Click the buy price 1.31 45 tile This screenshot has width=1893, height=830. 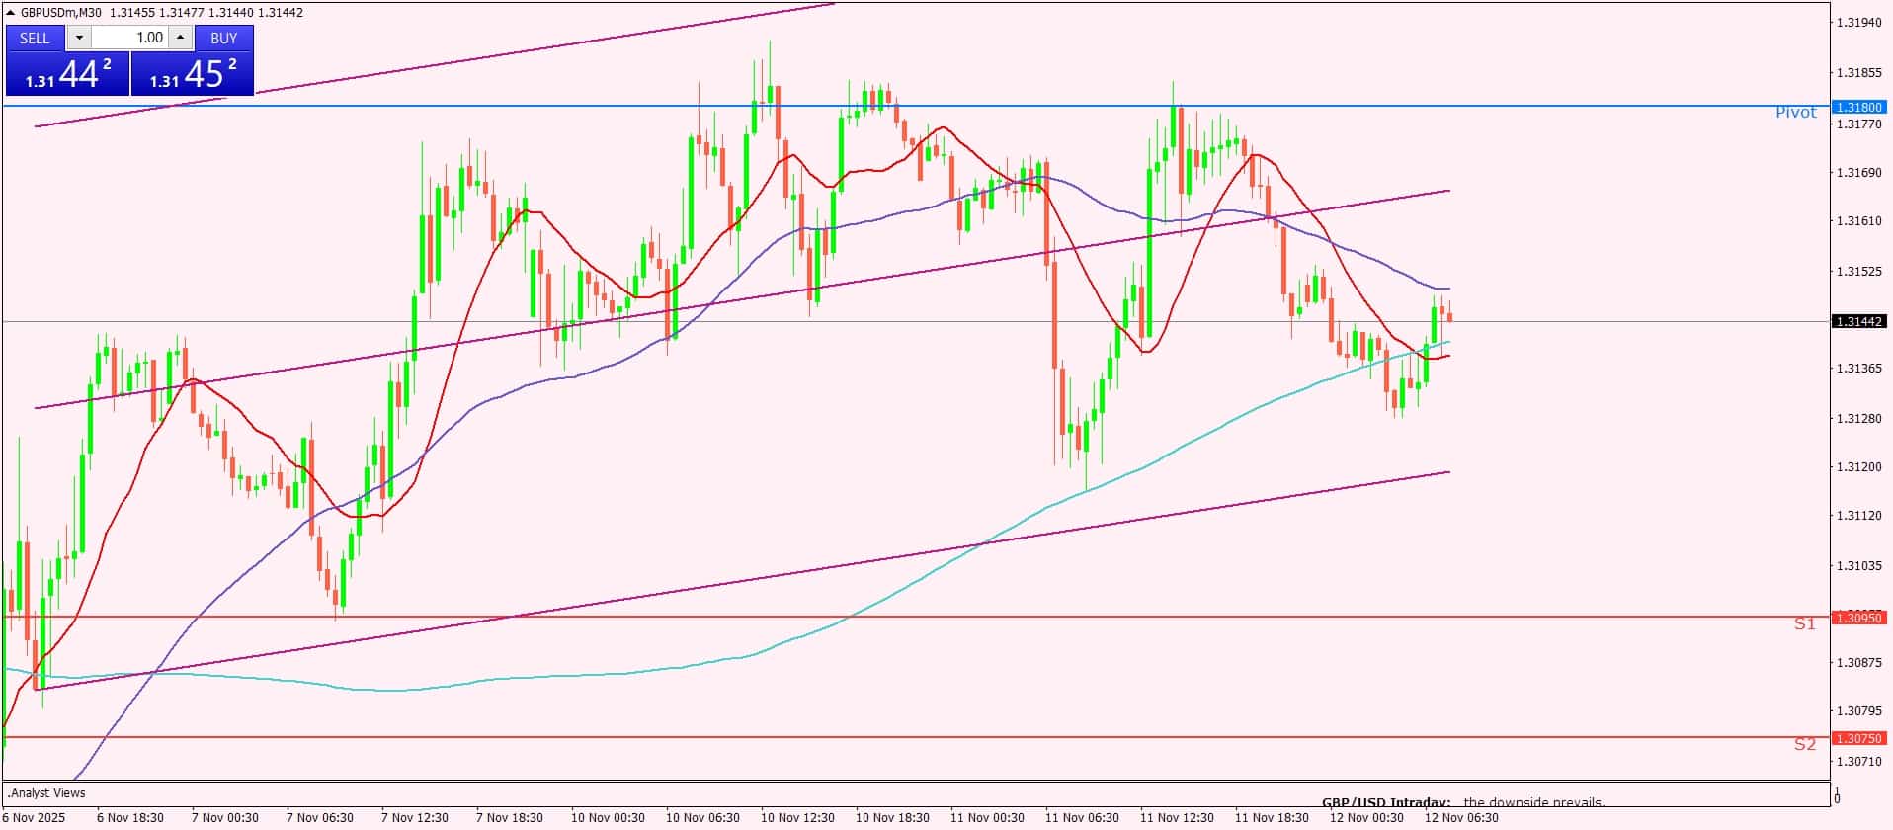pyautogui.click(x=193, y=74)
